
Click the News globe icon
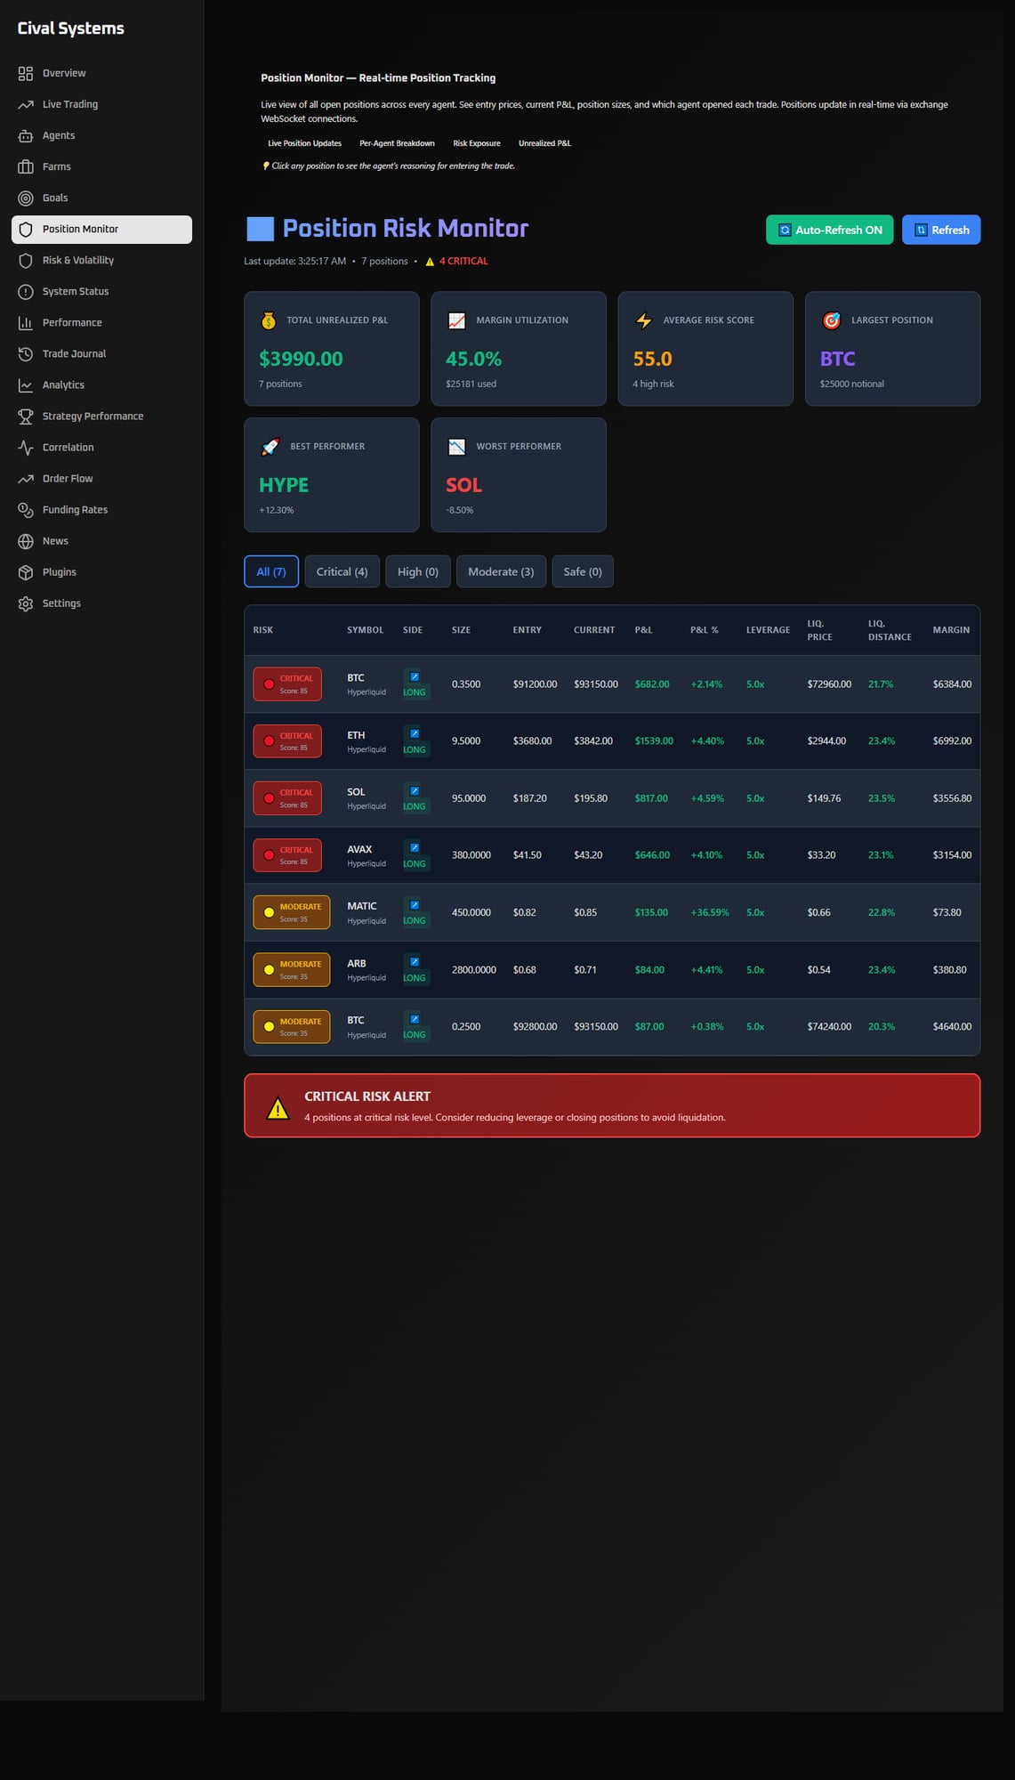click(26, 540)
